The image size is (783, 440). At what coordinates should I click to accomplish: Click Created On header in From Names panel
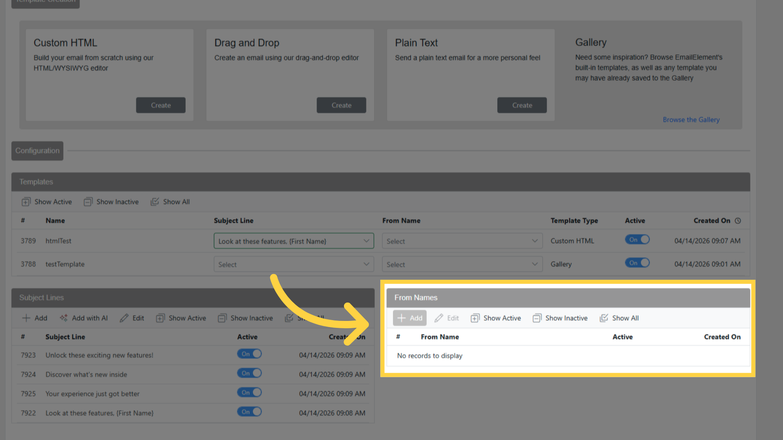point(722,337)
